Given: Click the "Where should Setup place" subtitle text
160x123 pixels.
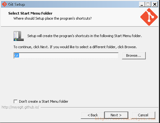Looking at the screenshot, I should click(x=53, y=18).
